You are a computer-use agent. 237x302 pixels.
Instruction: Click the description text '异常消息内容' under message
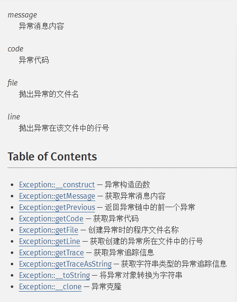42,26
